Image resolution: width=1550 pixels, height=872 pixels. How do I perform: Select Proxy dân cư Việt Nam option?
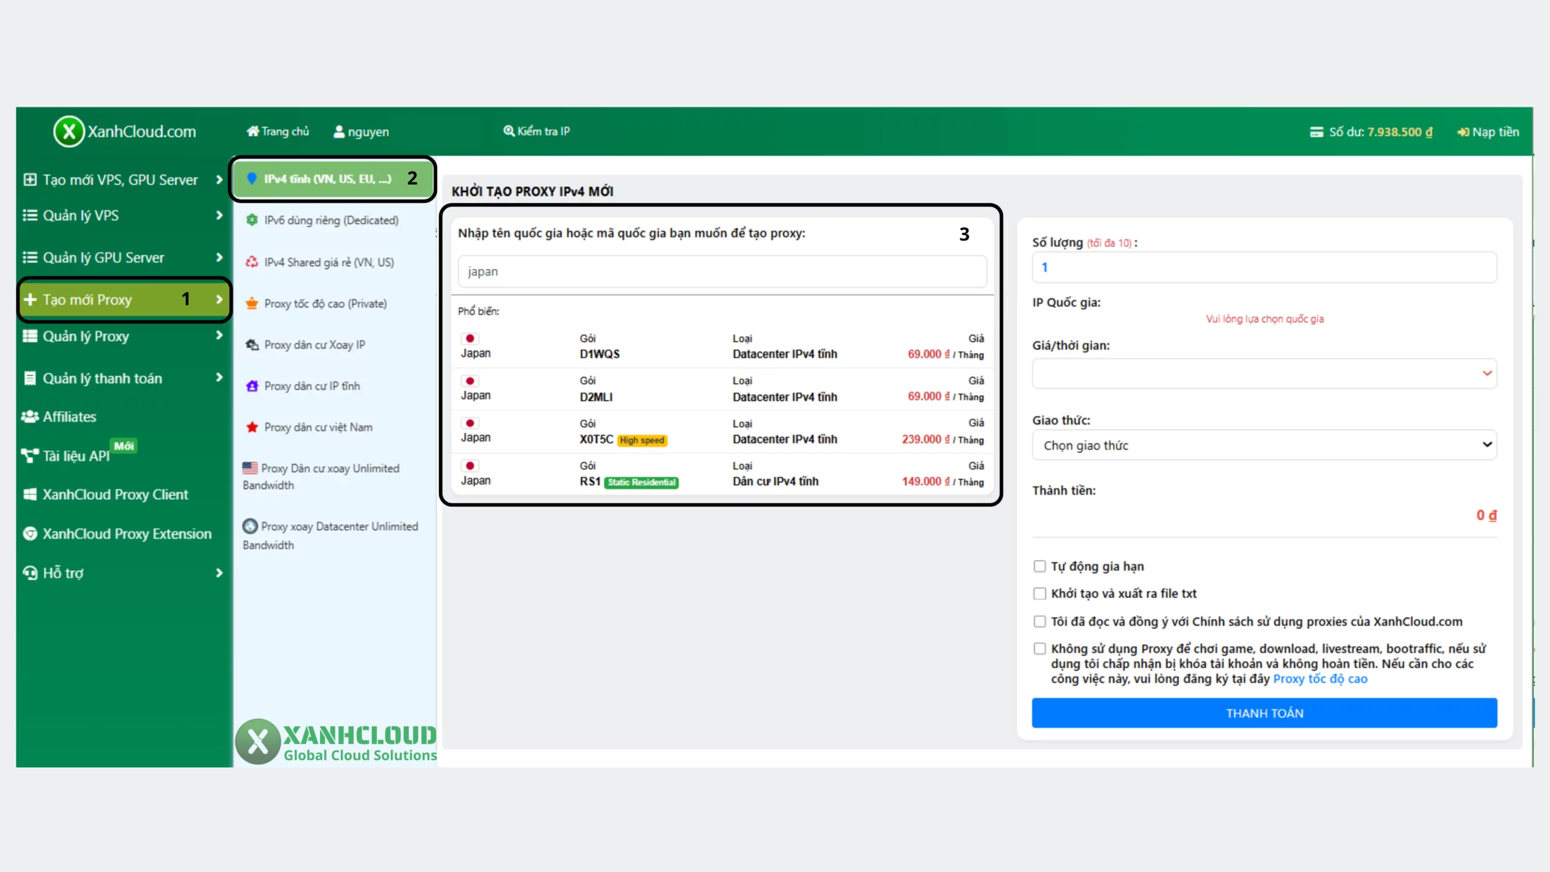point(317,427)
